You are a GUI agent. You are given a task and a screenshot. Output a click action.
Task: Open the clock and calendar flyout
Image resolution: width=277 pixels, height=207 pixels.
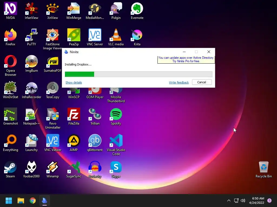[256, 201]
